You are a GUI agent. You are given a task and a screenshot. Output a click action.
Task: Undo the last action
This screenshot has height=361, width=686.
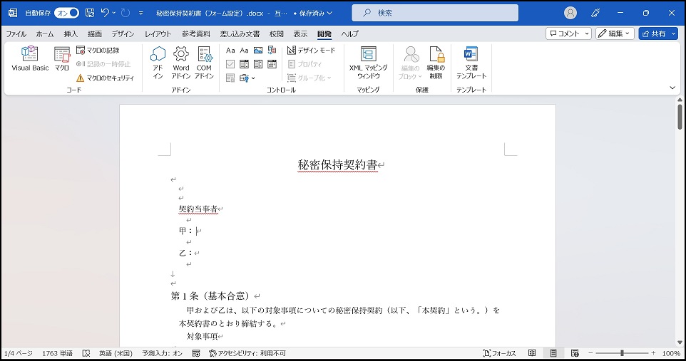105,13
